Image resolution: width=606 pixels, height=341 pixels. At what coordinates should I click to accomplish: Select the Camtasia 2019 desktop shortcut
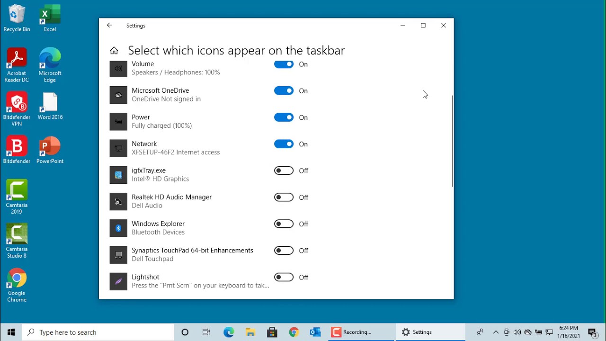point(17,197)
